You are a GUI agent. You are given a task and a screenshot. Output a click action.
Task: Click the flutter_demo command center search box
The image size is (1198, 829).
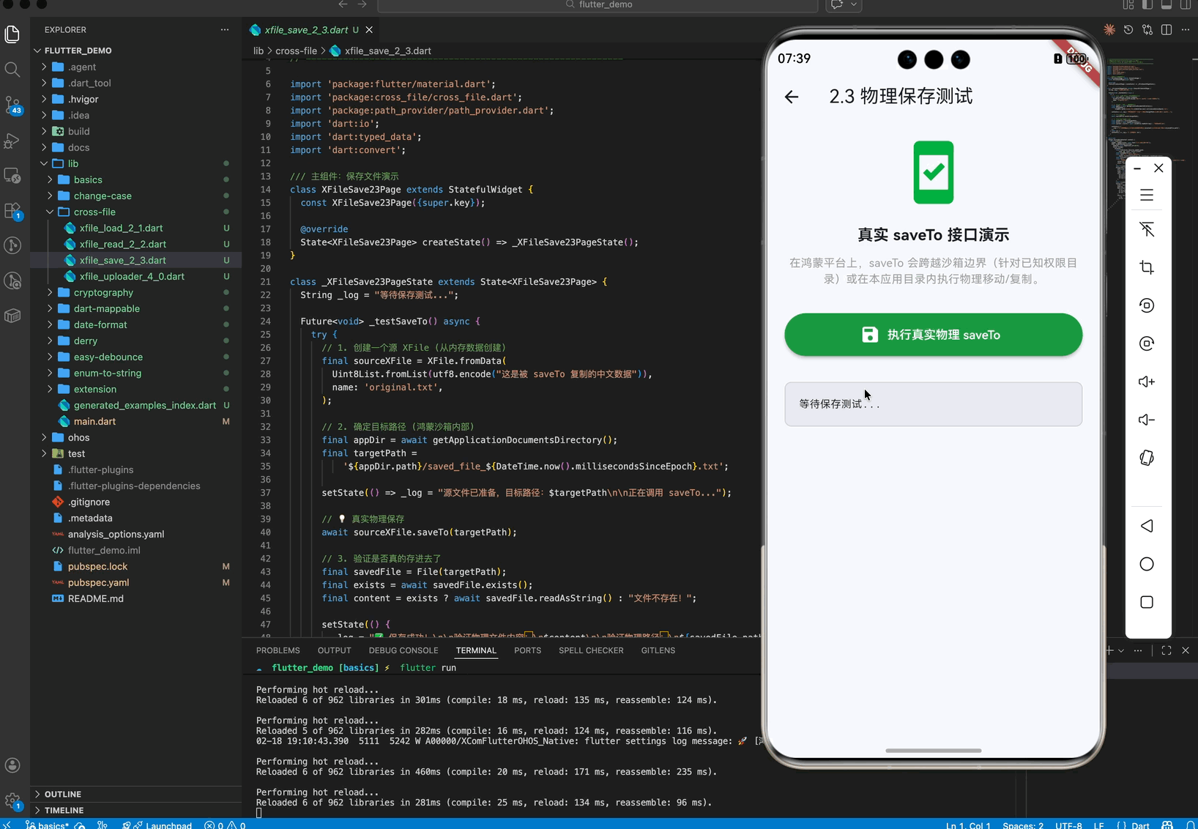tap(598, 4)
